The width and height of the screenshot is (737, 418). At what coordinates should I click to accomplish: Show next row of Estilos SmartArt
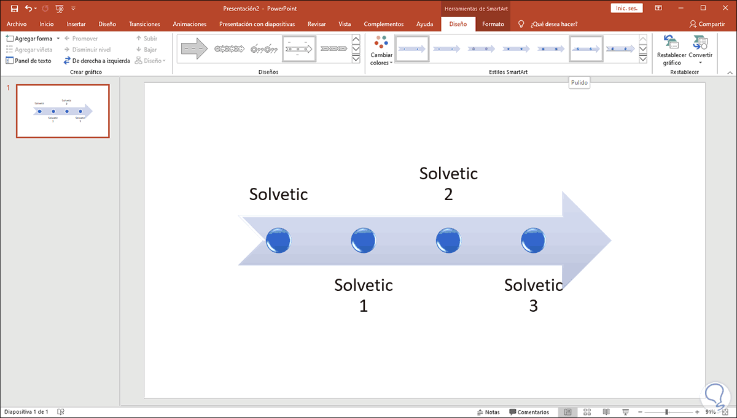click(x=643, y=49)
